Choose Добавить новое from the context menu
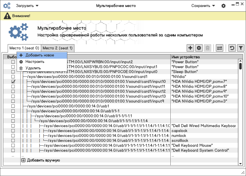Screen dimensions: 246x176 tap(40, 55)
